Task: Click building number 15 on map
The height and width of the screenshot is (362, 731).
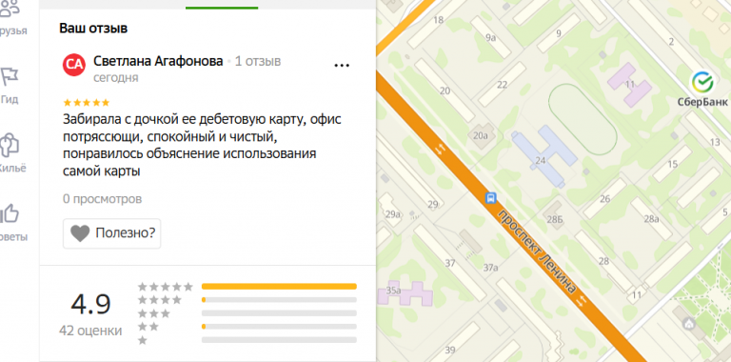Action: [672, 164]
